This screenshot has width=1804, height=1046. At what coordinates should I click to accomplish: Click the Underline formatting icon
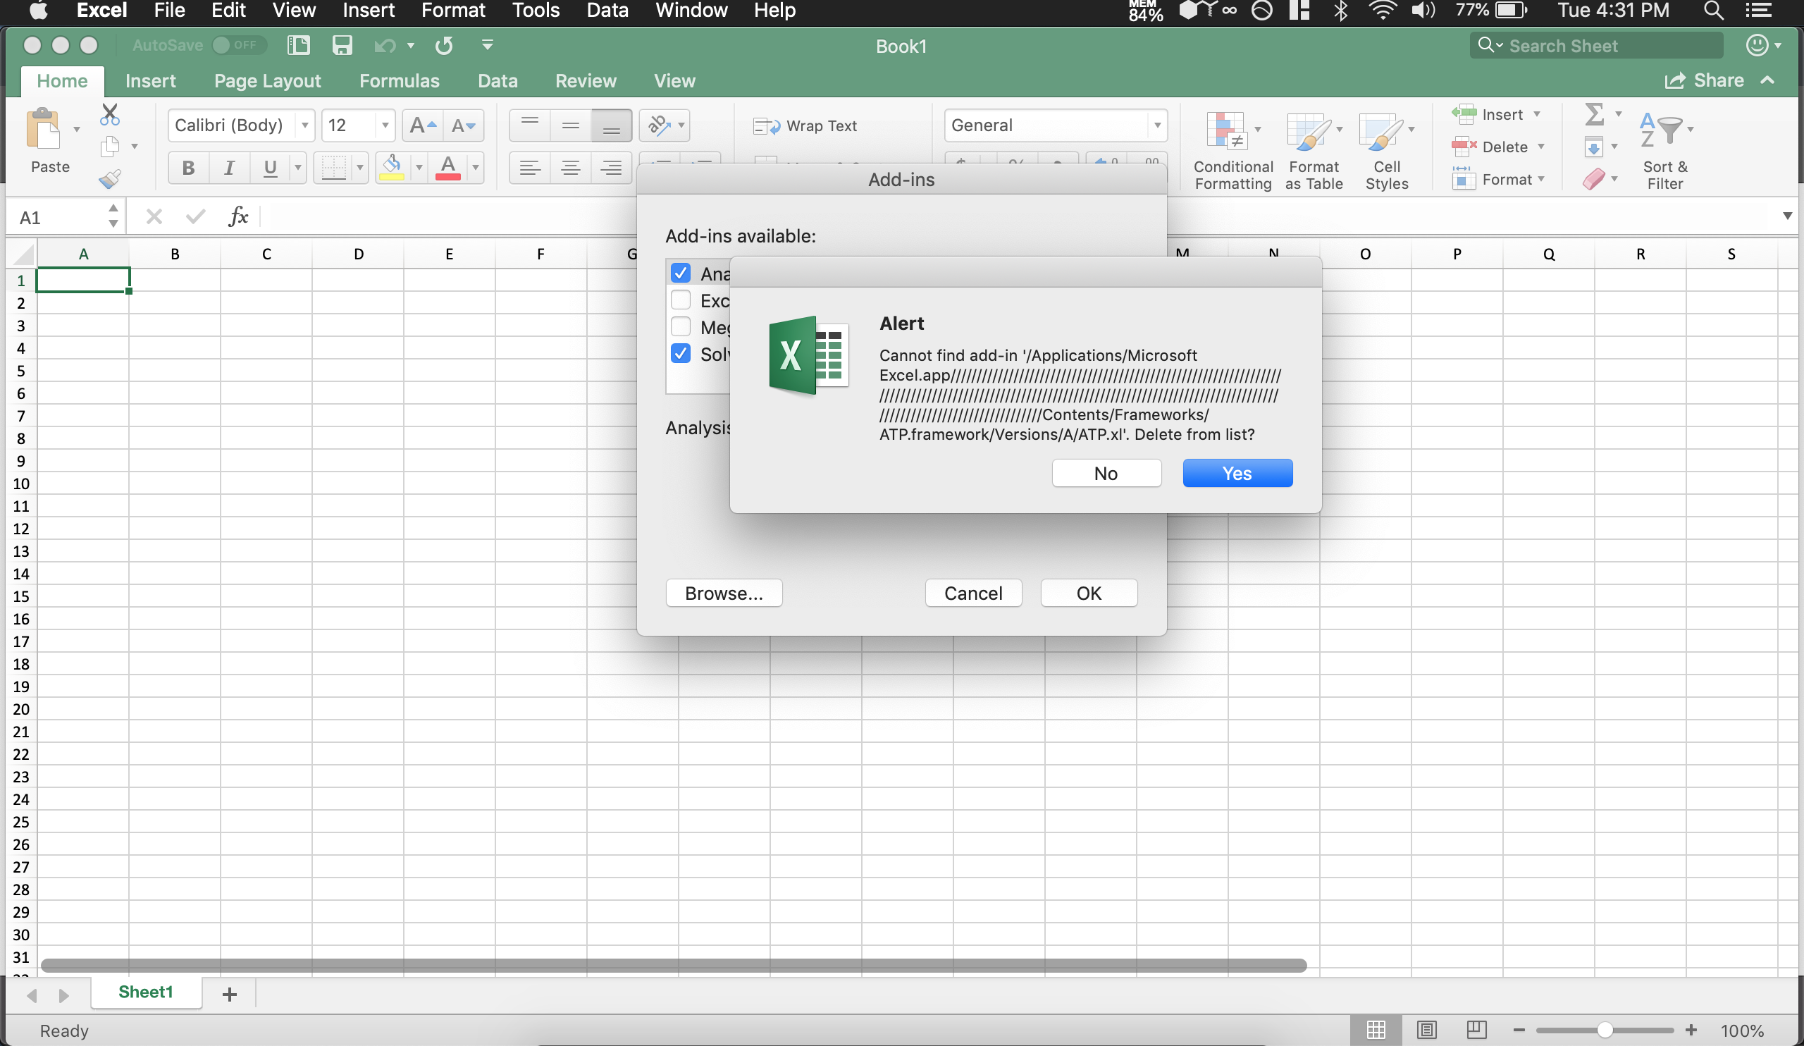click(x=271, y=167)
